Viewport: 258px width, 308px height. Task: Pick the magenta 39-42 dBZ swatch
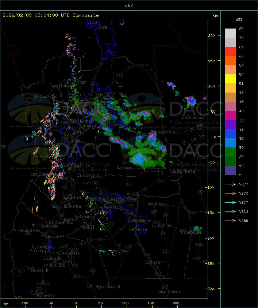click(x=230, y=116)
